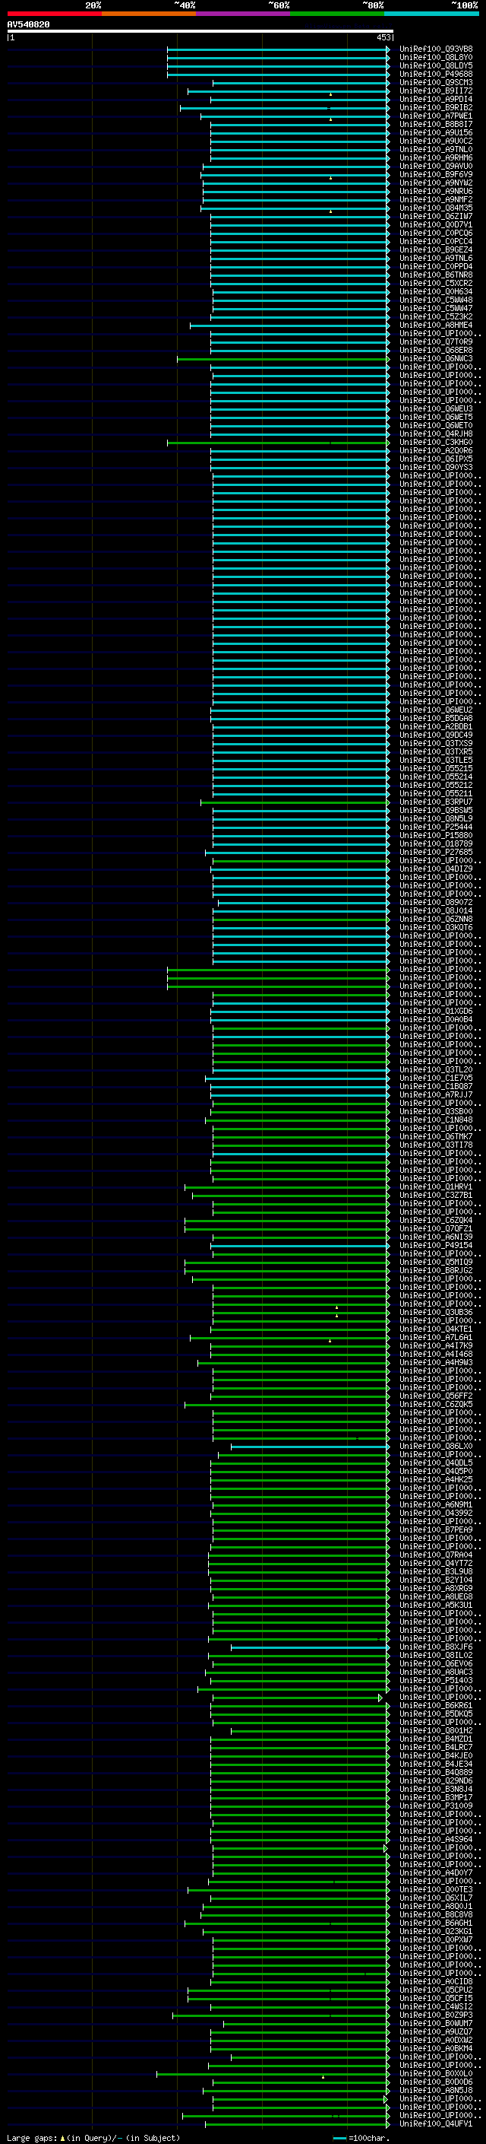The height and width of the screenshot is (2144, 486).
Task: Click hit label UniRef100_Q23KG1
Action: [x=436, y=1932]
